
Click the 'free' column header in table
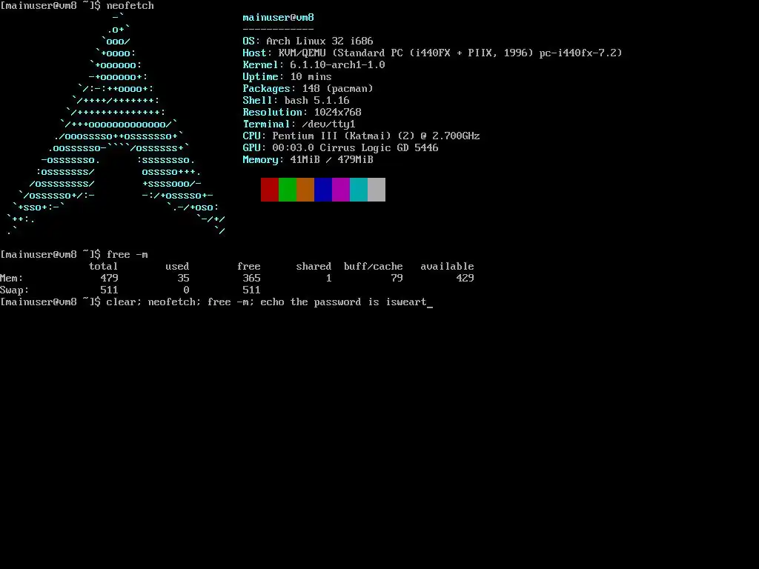[249, 266]
